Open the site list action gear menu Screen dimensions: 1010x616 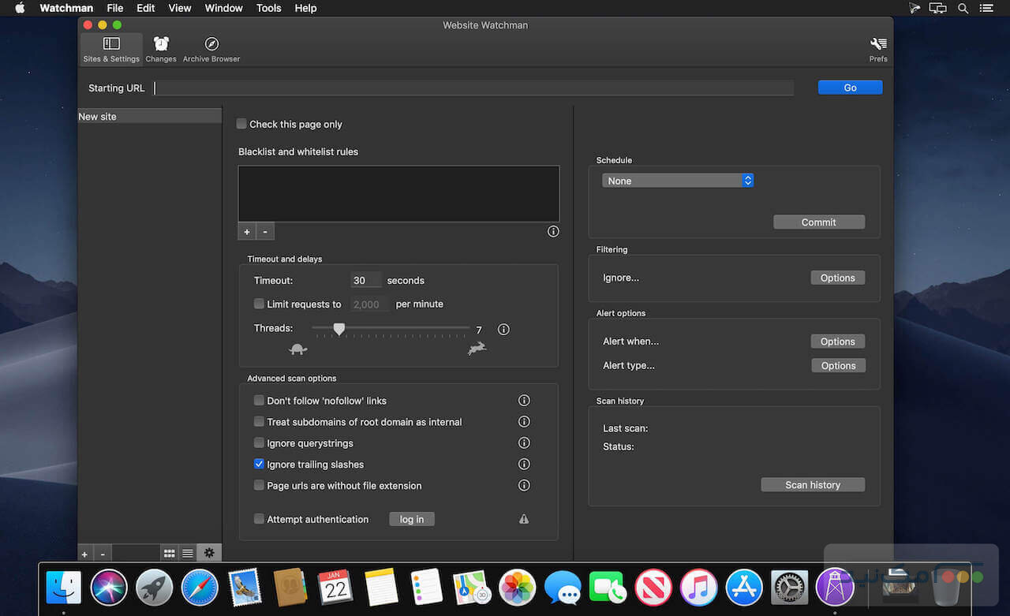pos(208,553)
